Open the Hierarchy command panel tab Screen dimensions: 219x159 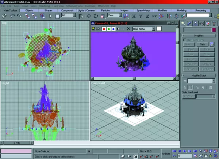(x=195, y=23)
